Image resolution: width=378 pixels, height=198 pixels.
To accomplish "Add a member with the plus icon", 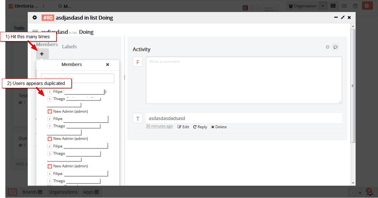I will (x=42, y=54).
